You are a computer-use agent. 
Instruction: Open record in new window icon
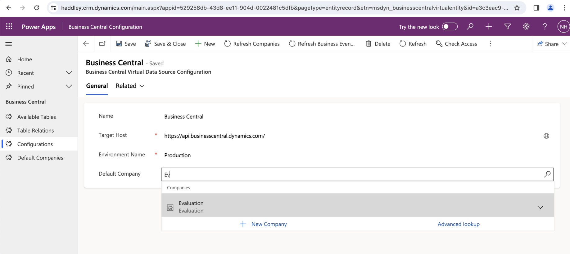(x=102, y=44)
